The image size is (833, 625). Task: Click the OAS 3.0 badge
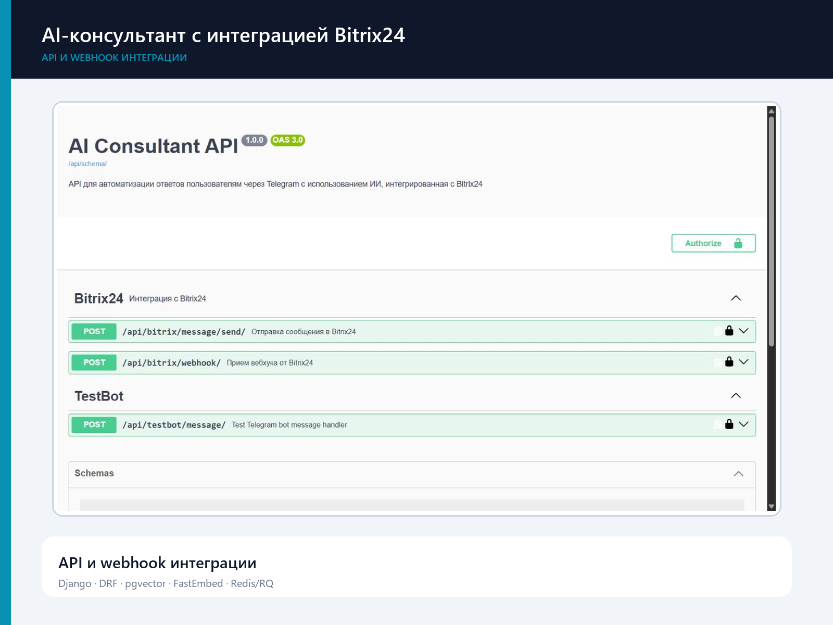(x=288, y=140)
